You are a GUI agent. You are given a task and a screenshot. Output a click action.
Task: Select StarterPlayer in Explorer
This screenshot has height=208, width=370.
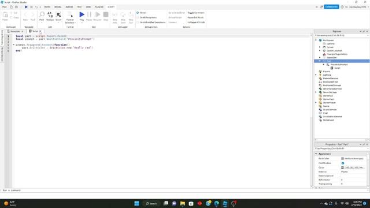point(329,103)
